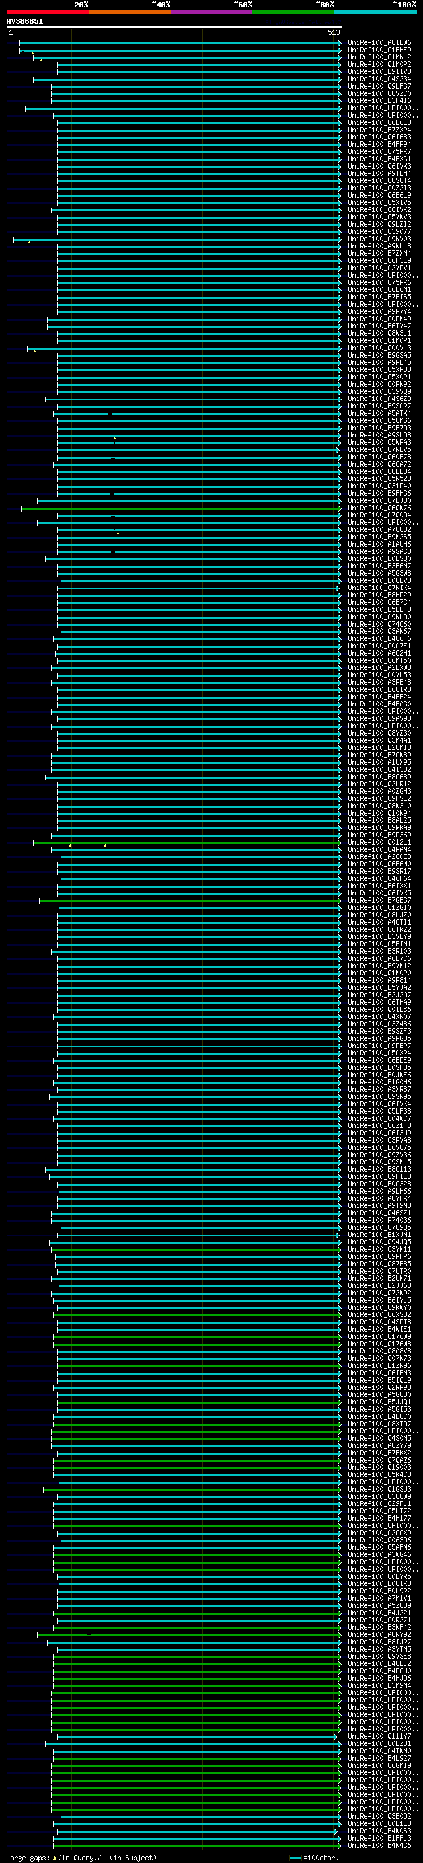The height and width of the screenshot is (1863, 423).
Task: Select the UniRef100_Q6B6L8 label
Action: click(379, 123)
